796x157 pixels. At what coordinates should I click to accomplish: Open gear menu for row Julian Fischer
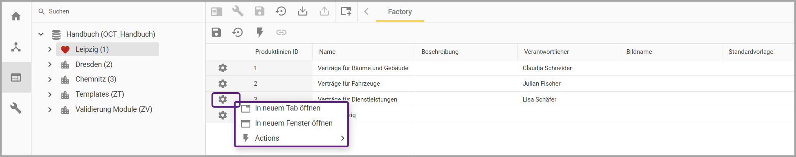pos(223,84)
